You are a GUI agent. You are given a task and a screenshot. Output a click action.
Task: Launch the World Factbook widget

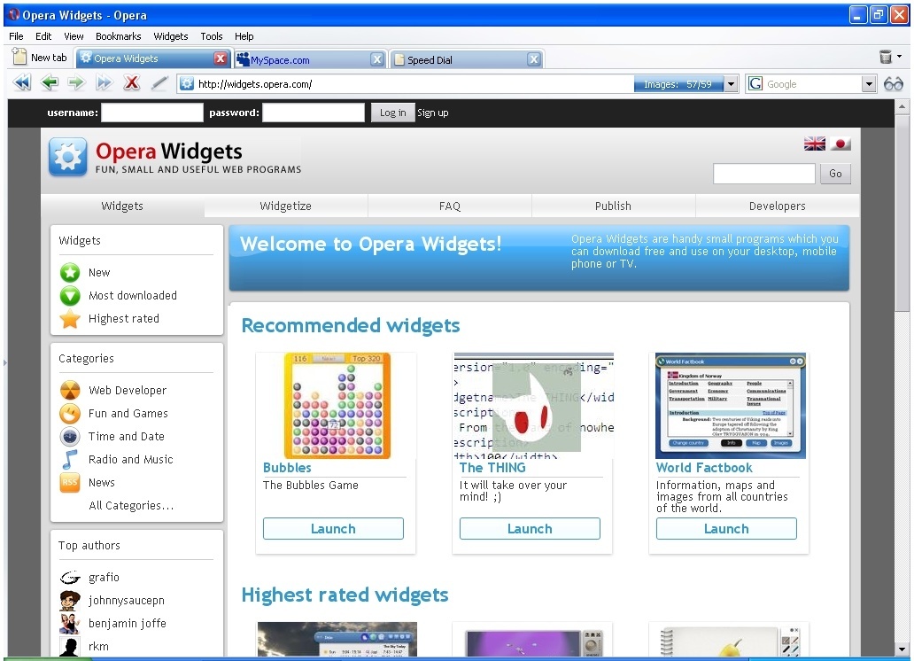coord(726,528)
